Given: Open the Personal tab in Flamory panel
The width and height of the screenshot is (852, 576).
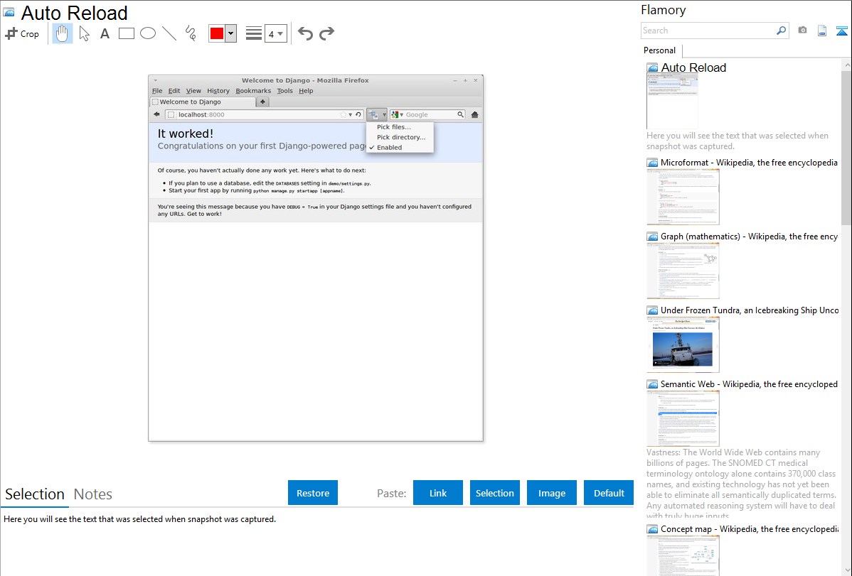Looking at the screenshot, I should 660,50.
